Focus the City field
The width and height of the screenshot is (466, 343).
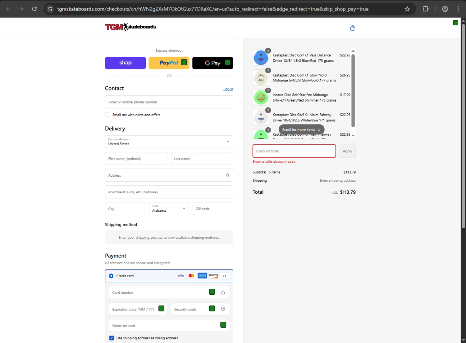pos(125,209)
